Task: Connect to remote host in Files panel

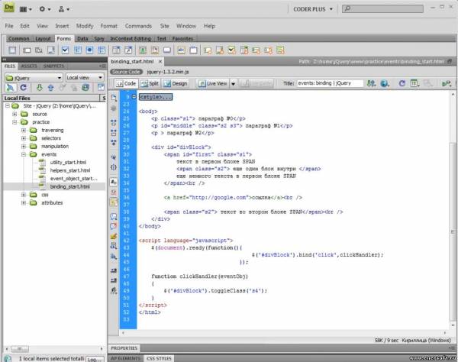Action: tap(10, 87)
